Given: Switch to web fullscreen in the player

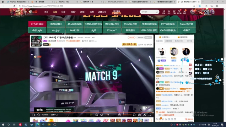Looking at the screenshot, I should tap(145, 115).
